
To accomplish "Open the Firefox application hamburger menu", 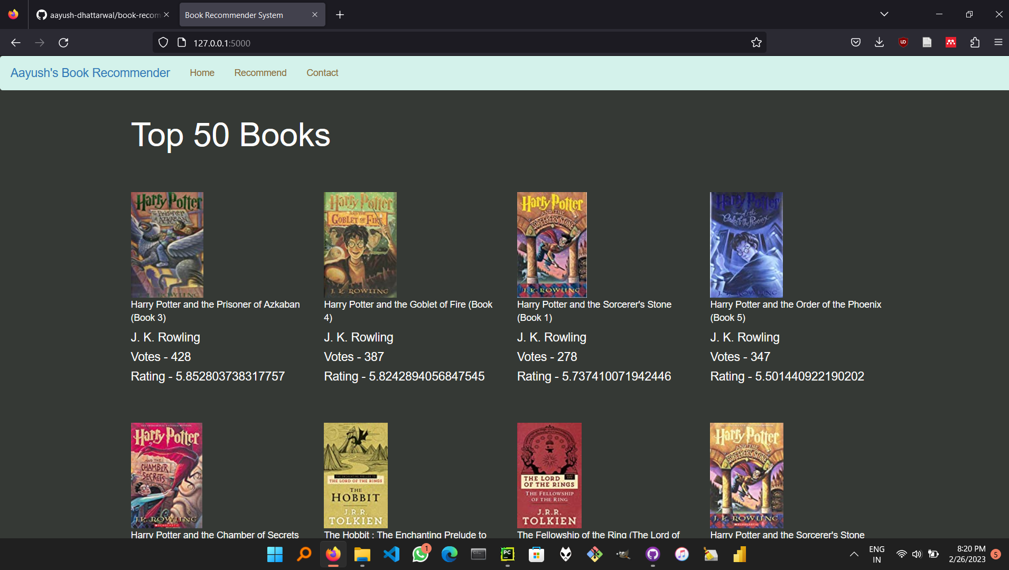I will 999,42.
